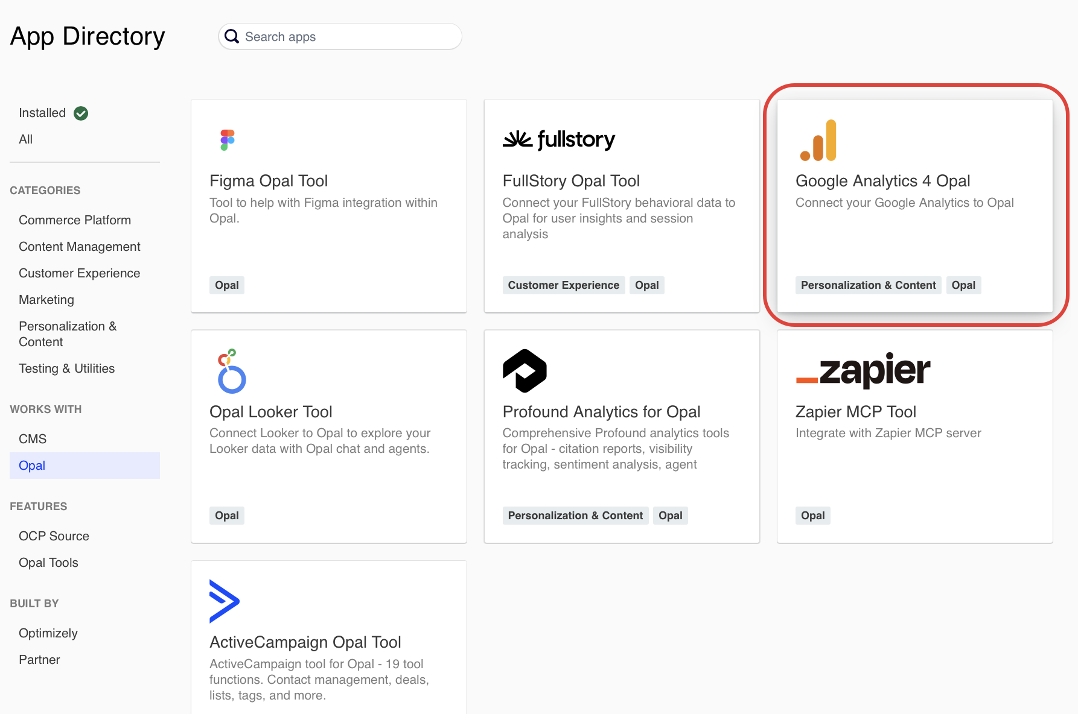Filter apps built by Optimizely
Image resolution: width=1078 pixels, height=714 pixels.
tap(48, 633)
